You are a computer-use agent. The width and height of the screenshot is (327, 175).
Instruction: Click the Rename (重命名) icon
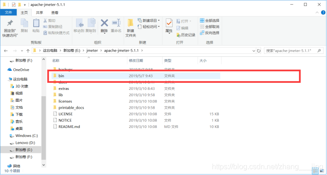(116, 23)
